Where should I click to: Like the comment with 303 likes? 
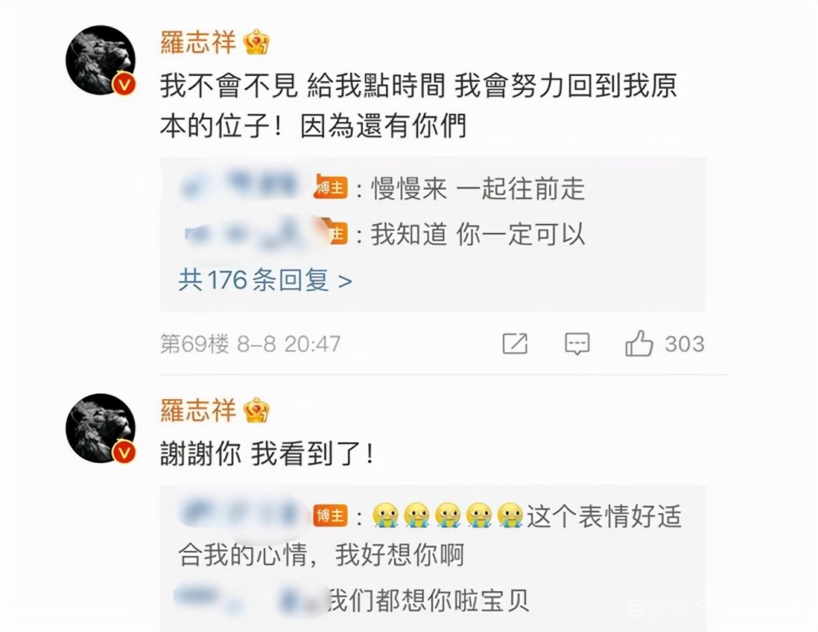click(x=639, y=343)
